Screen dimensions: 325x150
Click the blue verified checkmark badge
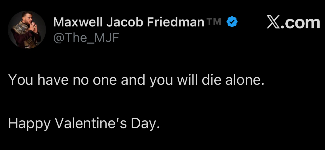click(x=232, y=22)
